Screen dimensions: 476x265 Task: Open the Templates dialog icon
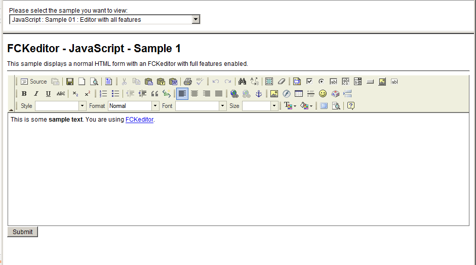[x=108, y=82]
